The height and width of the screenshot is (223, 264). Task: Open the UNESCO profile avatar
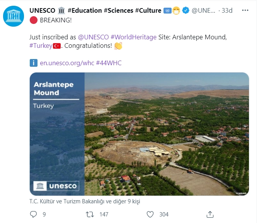(13, 16)
